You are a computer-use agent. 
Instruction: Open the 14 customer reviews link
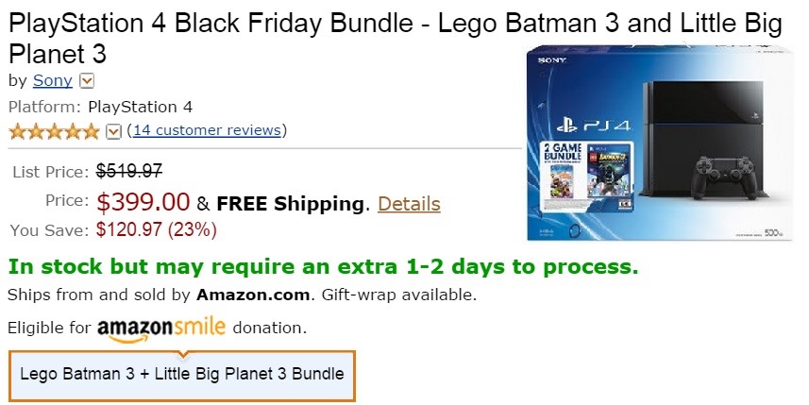pos(207,129)
